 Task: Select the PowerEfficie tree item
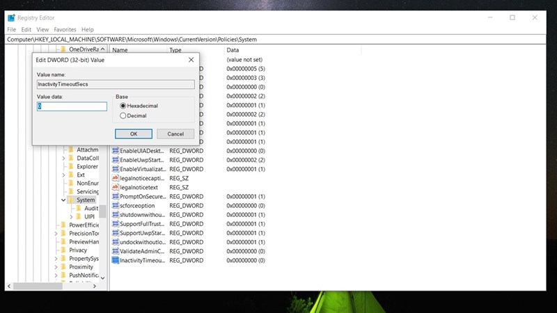84,225
